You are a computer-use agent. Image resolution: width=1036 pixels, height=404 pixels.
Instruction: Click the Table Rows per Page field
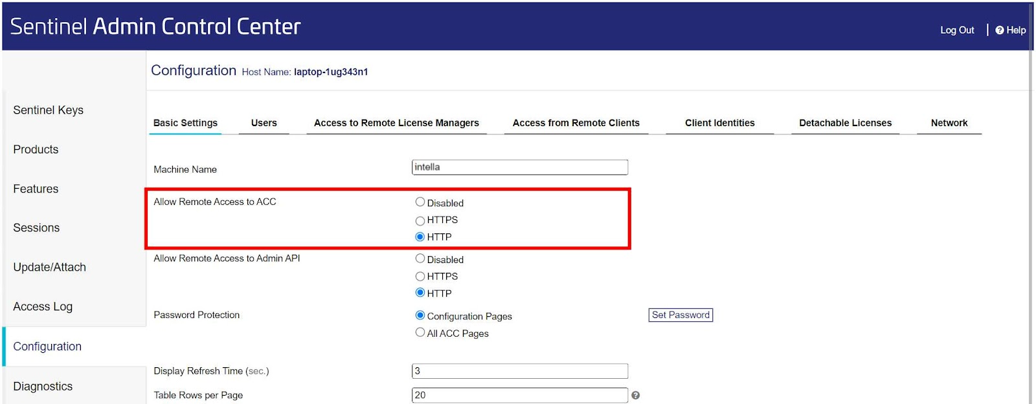[520, 395]
